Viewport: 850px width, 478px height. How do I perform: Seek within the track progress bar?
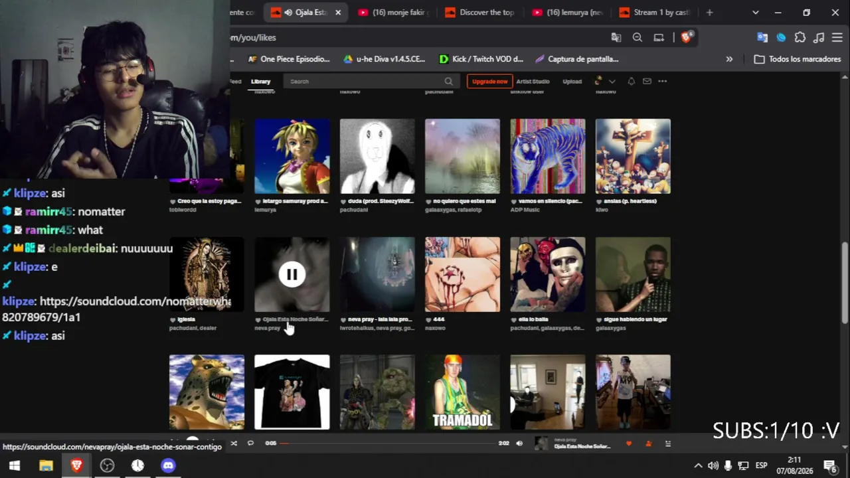tap(388, 443)
